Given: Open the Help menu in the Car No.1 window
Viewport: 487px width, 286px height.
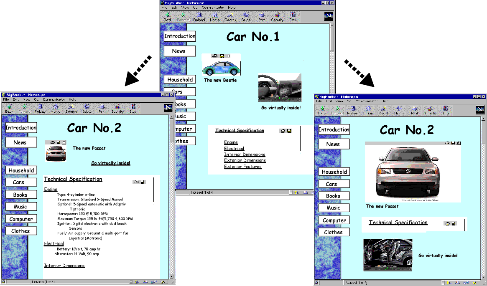Looking at the screenshot, I should pyautogui.click(x=232, y=8).
